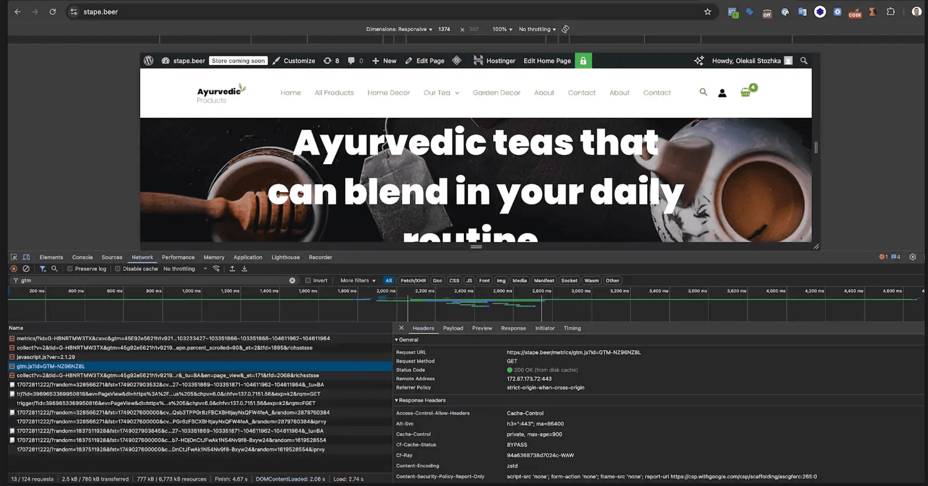The width and height of the screenshot is (928, 486).
Task: Open the Dimensions: Responsive dropdown
Action: tap(399, 29)
